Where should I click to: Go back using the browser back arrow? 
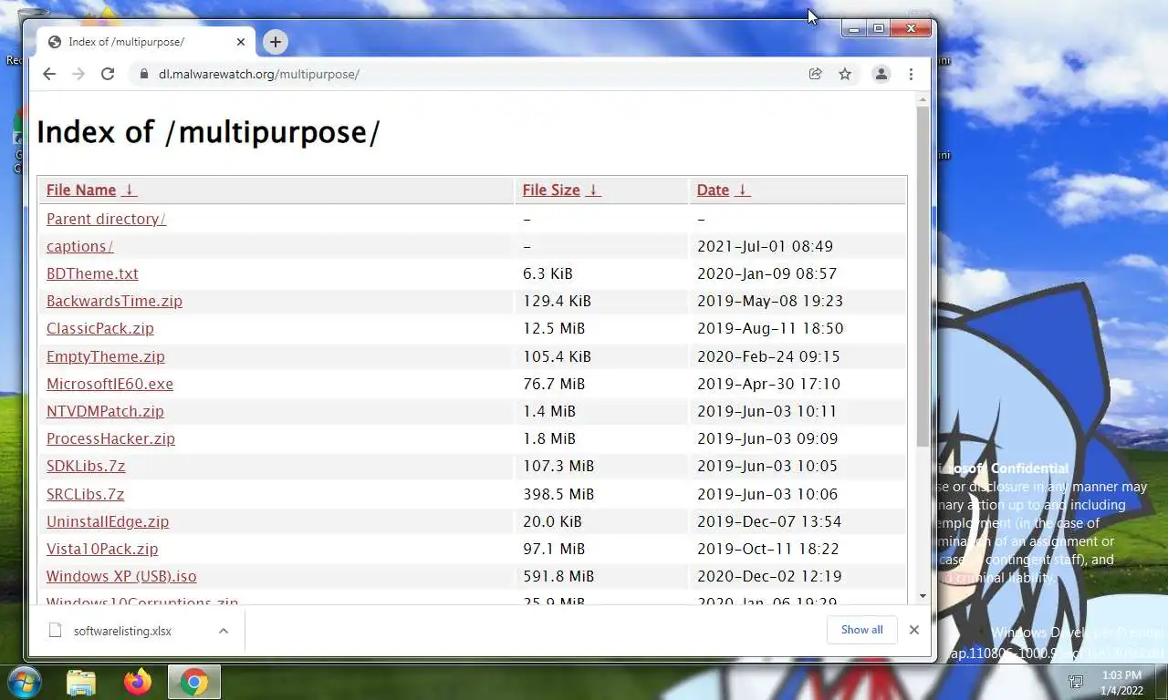point(49,74)
